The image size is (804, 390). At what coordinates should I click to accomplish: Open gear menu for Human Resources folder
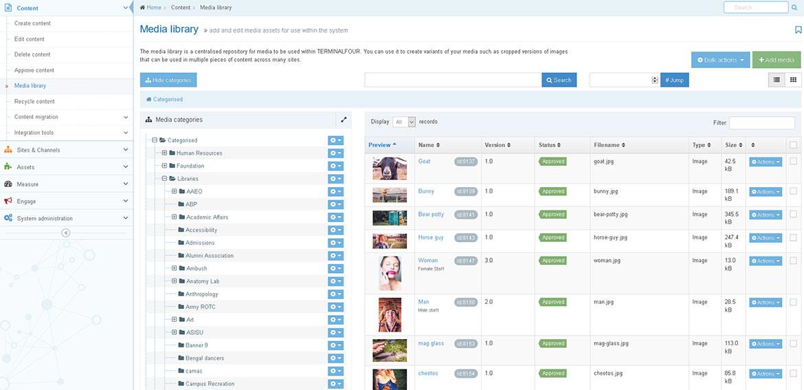pyautogui.click(x=335, y=153)
